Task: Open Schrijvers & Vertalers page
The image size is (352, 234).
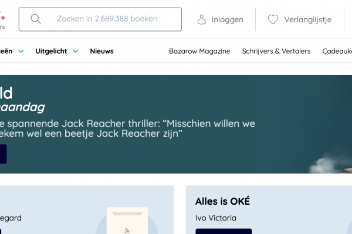Action: pyautogui.click(x=276, y=51)
